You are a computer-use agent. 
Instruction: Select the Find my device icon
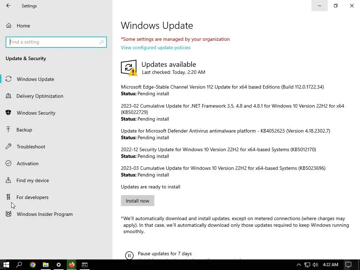[8, 180]
